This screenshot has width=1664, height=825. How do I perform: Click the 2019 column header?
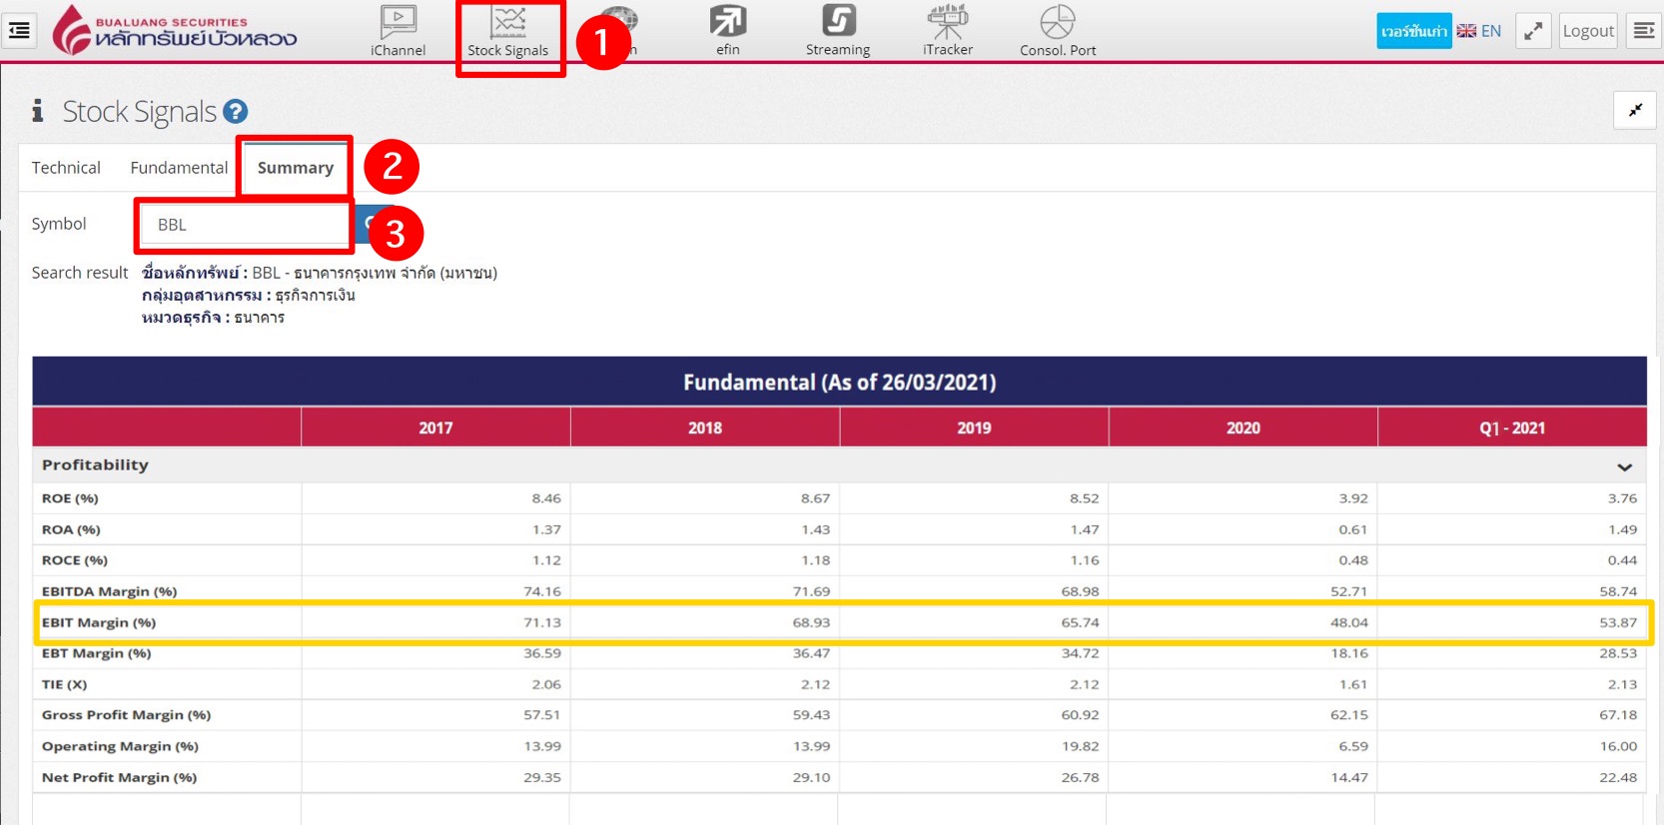[x=974, y=427]
